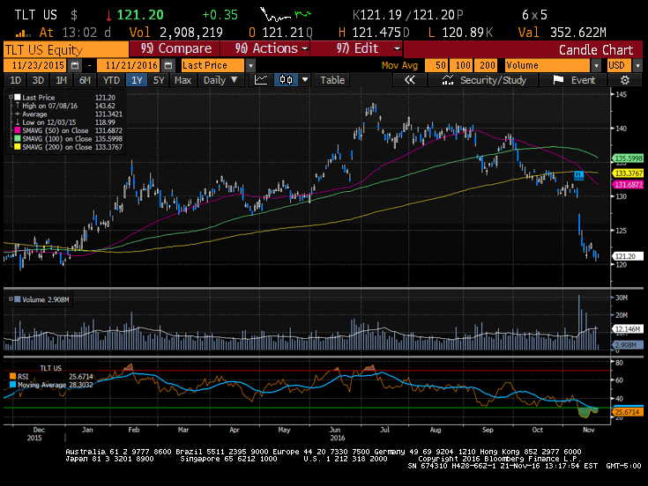
Task: Open the chart style dropdown arrow
Action: pyautogui.click(x=305, y=79)
